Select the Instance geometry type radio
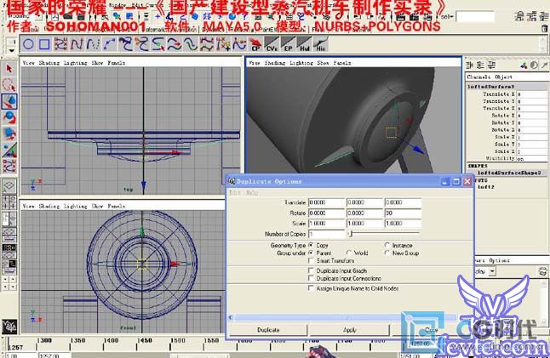550x358 pixels. (387, 245)
